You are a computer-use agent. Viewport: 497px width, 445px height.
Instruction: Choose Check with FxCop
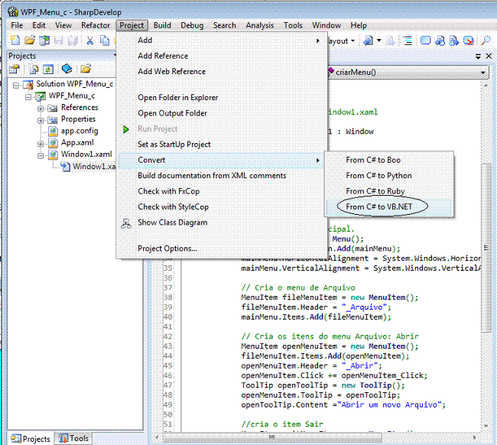pos(221,191)
